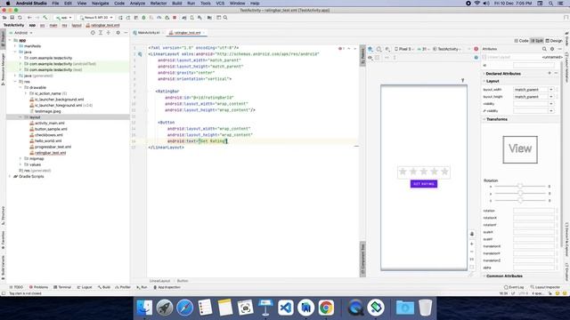
Task: Open the Navigate menu
Action: (100, 4)
